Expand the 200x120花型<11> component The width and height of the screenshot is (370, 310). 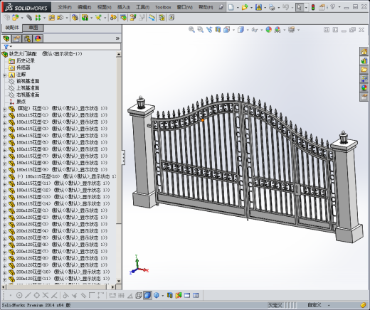4,280
